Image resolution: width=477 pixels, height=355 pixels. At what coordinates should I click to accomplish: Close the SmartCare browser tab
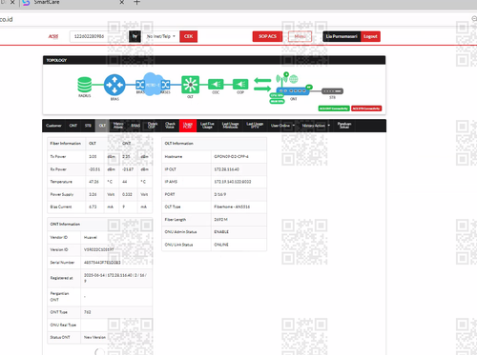pyautogui.click(x=122, y=3)
